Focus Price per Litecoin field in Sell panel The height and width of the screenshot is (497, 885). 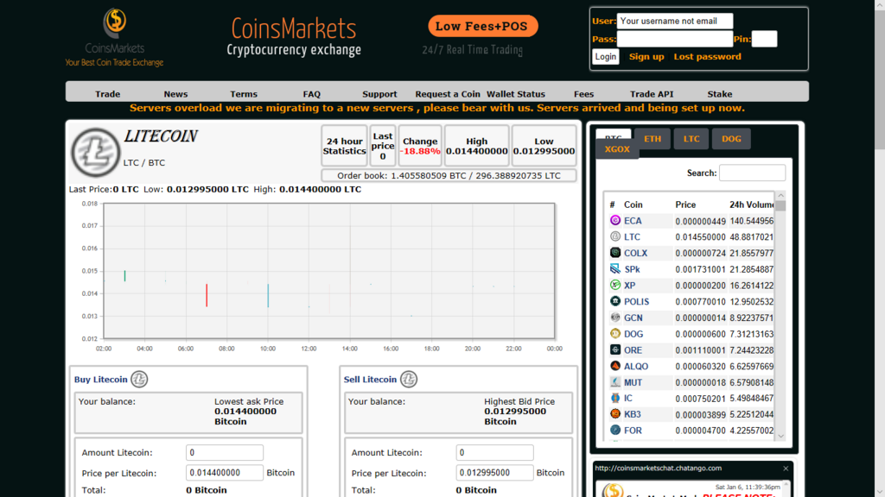click(494, 473)
